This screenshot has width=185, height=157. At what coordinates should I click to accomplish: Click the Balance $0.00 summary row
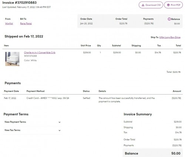[152, 153]
